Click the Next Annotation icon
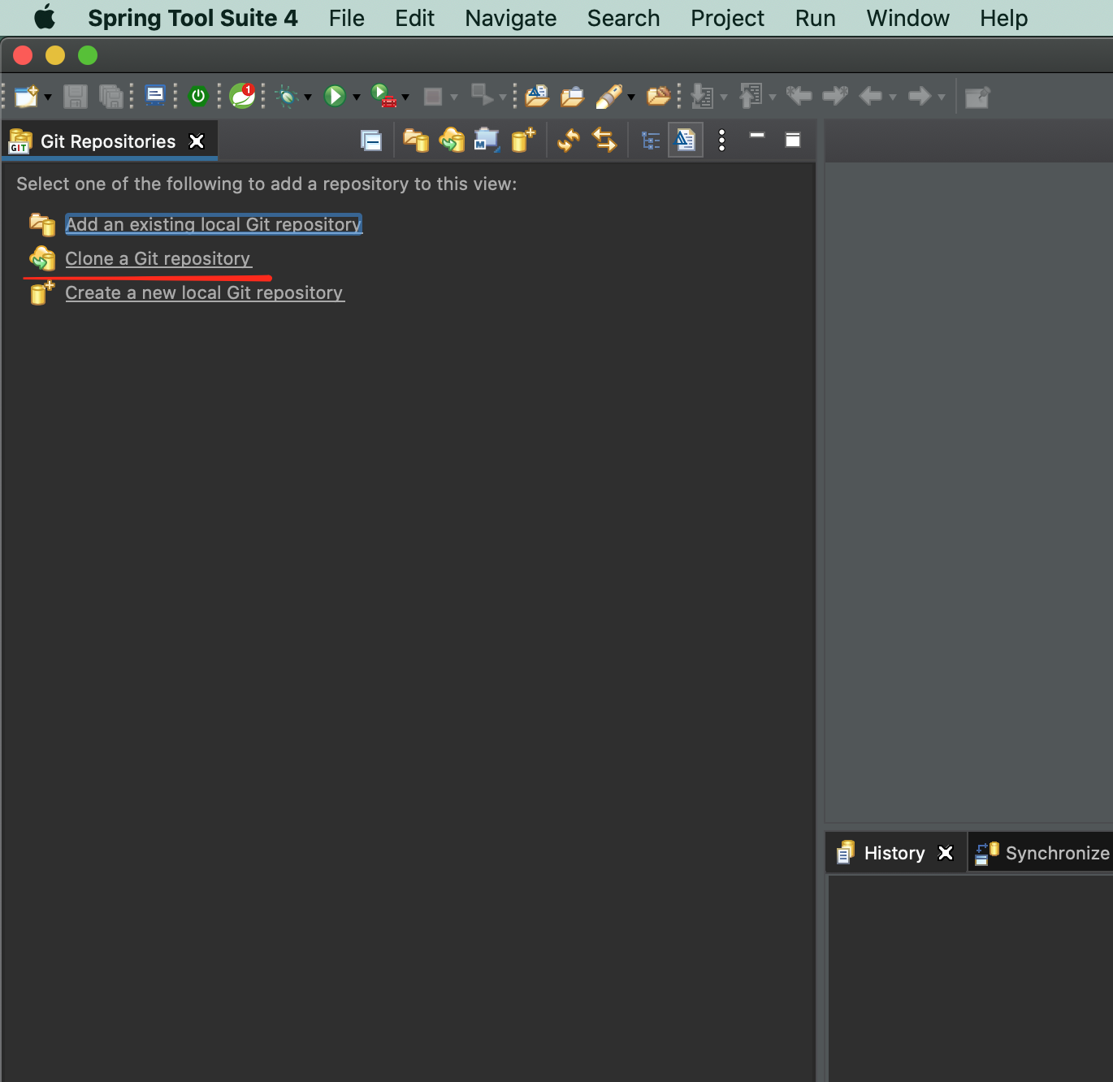Image resolution: width=1113 pixels, height=1082 pixels. [x=702, y=97]
